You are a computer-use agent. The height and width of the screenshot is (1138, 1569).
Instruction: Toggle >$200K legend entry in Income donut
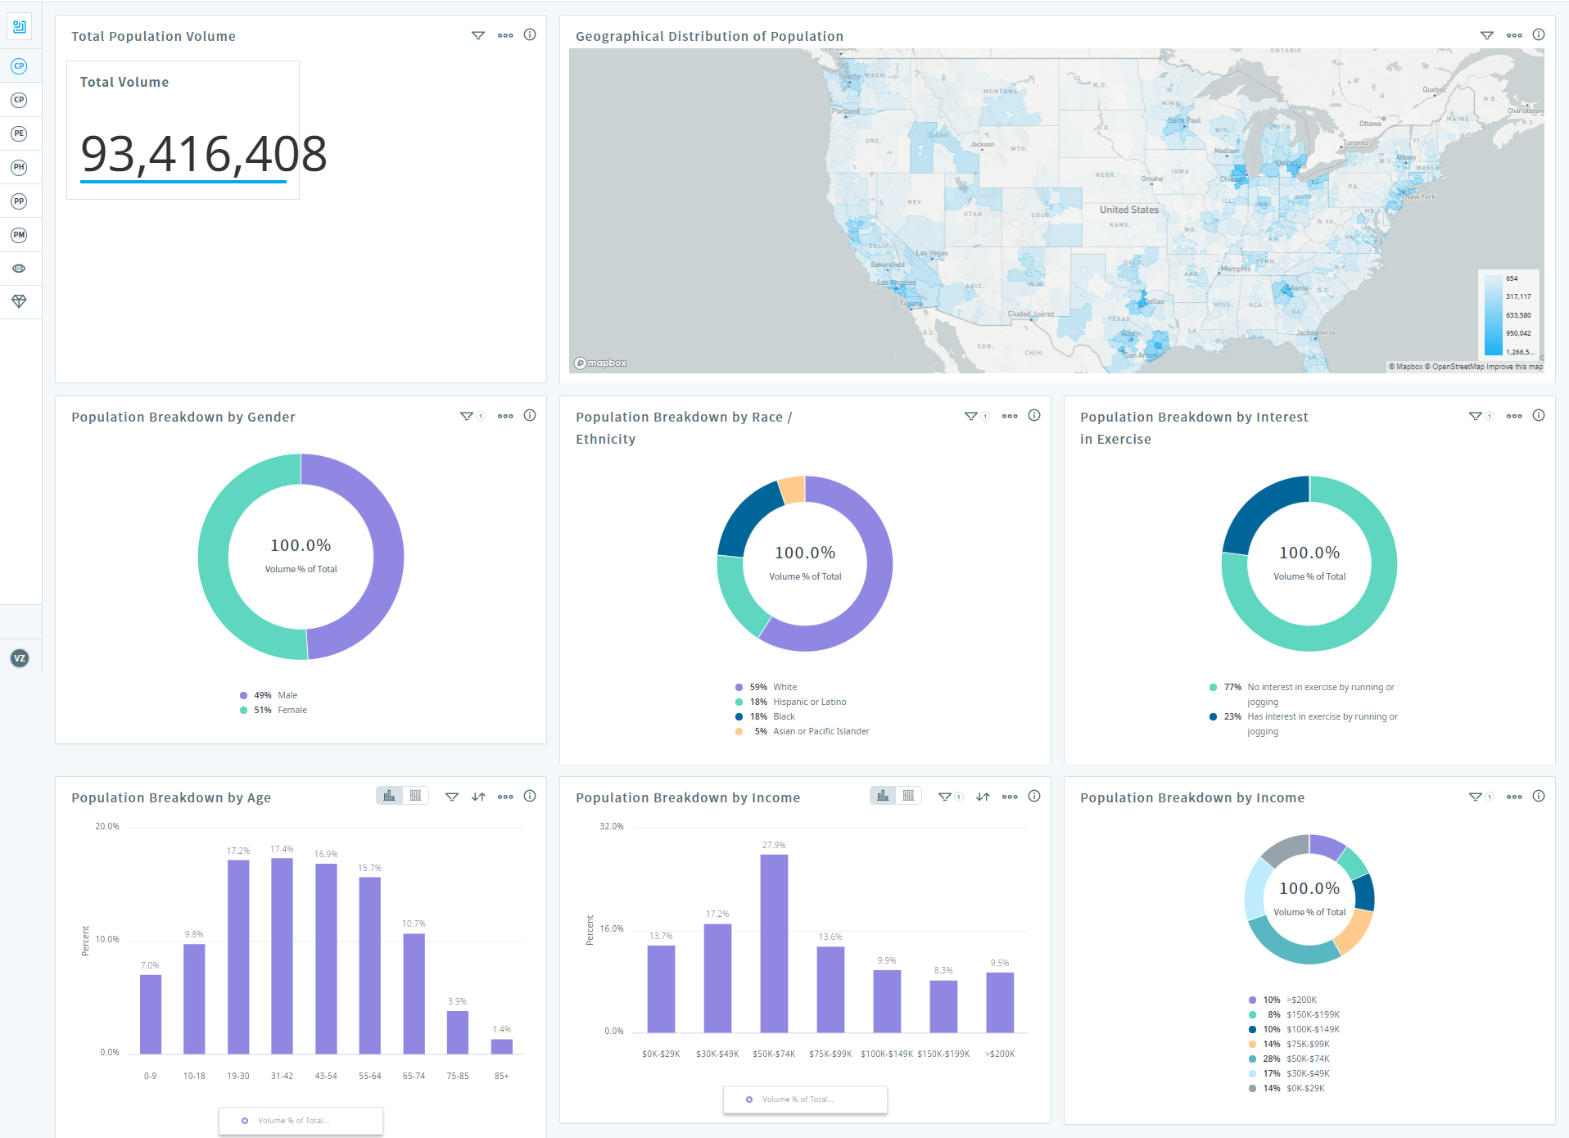click(1282, 1000)
